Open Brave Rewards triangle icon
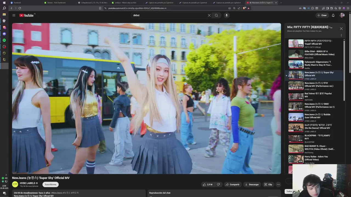This screenshot has height=197, width=351. tap(248, 8)
